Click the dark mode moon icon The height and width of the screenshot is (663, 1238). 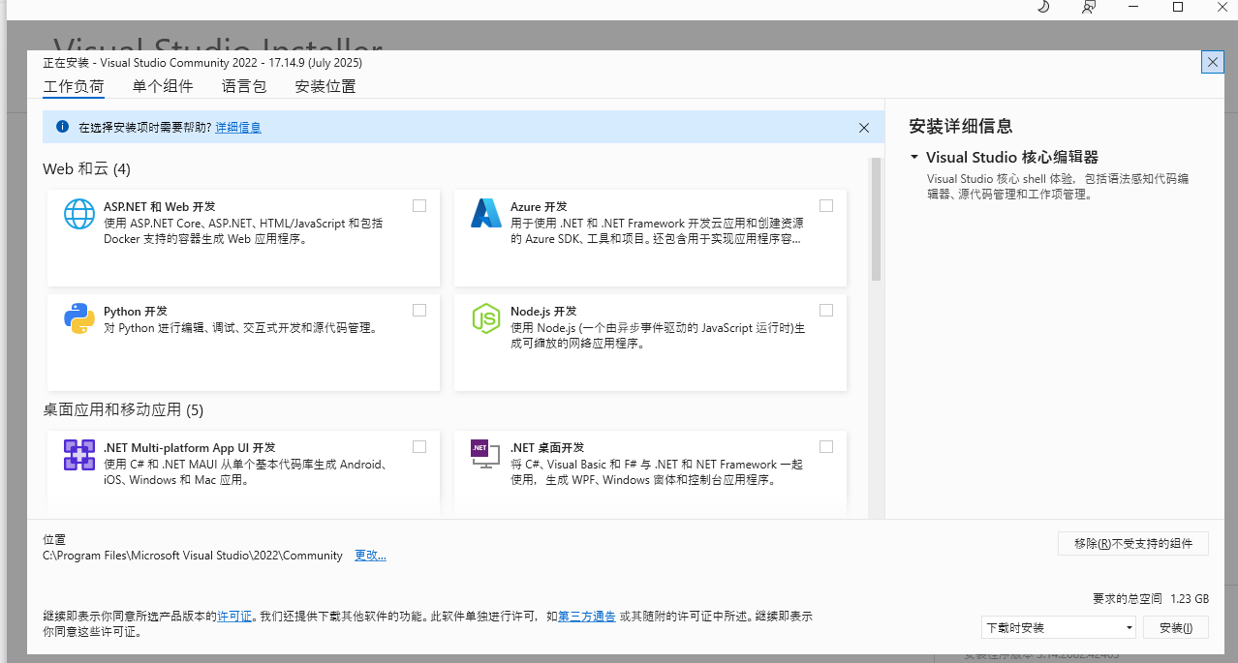[x=1043, y=7]
